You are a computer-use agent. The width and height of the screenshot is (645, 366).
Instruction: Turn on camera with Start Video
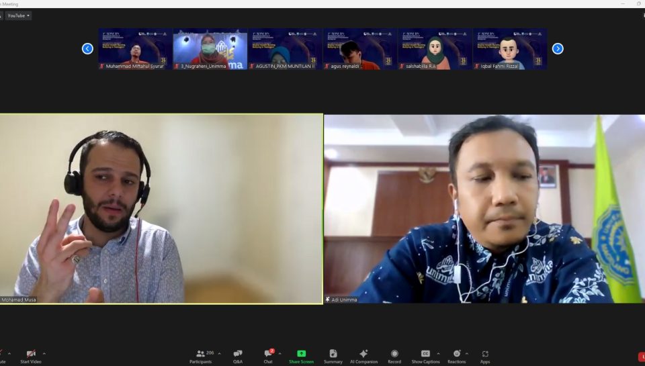coord(30,356)
